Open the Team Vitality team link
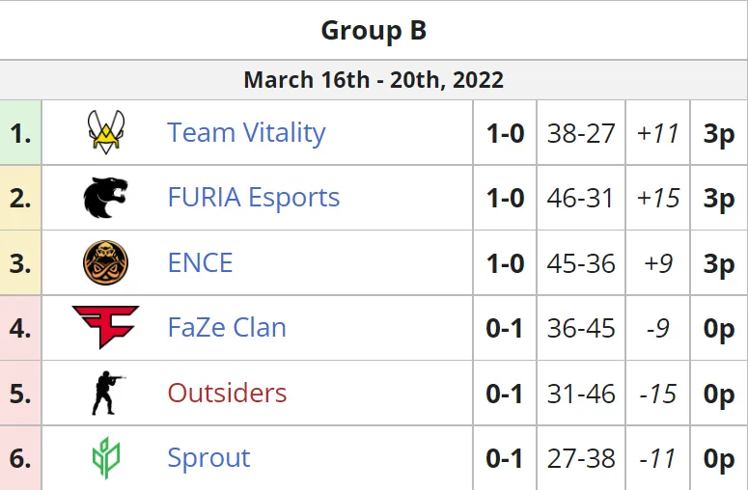Viewport: 748px width, 490px height. click(x=246, y=132)
